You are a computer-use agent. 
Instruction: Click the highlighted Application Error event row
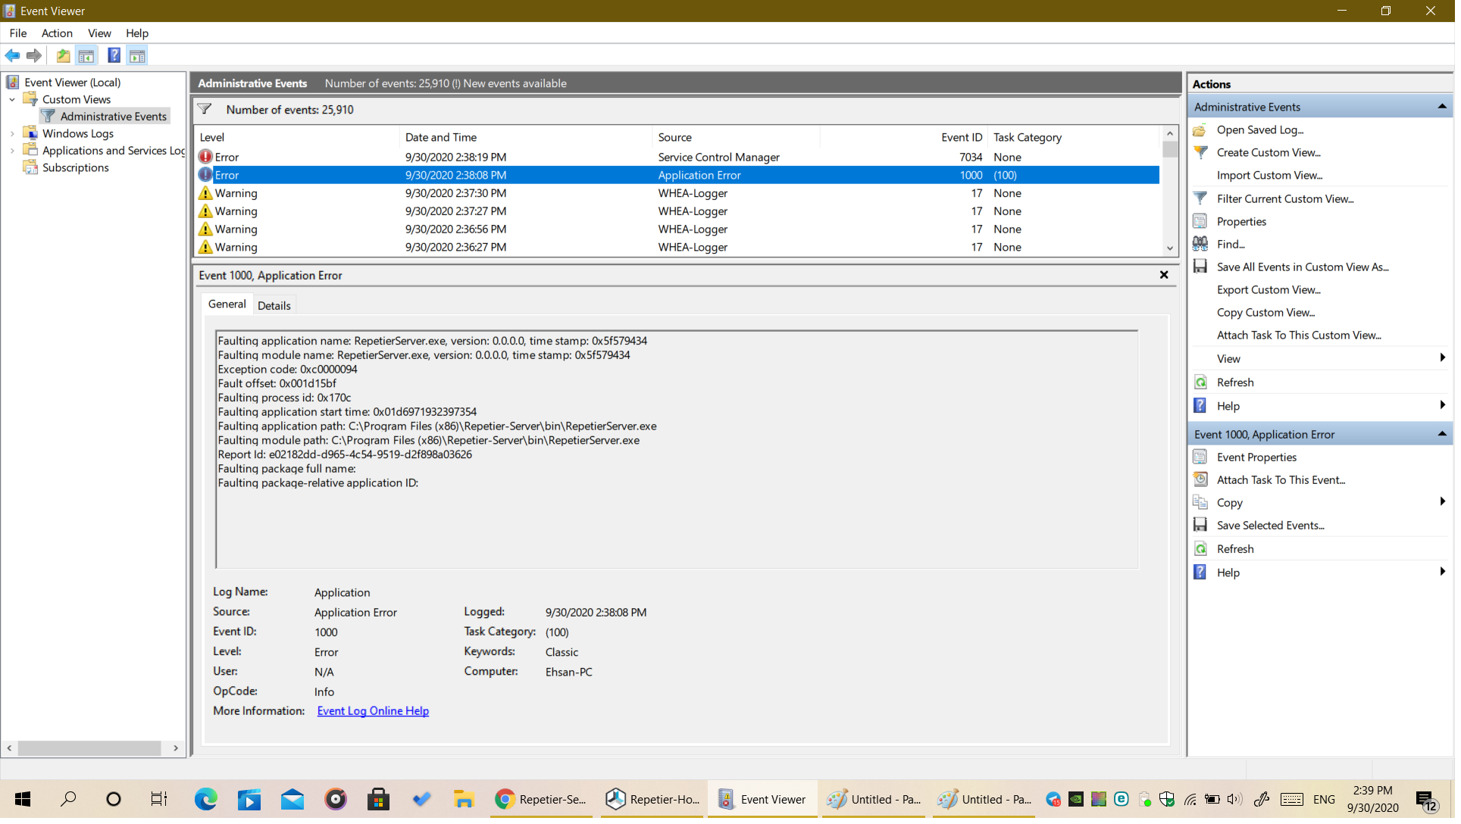pos(677,174)
